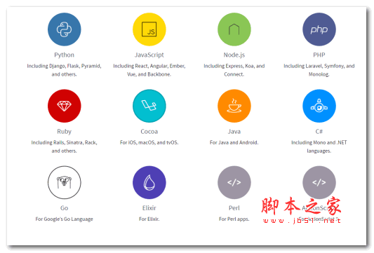Screen dimensions: 374x253
Task: Click 'For Java and Android.' description
Action: pos(234,142)
